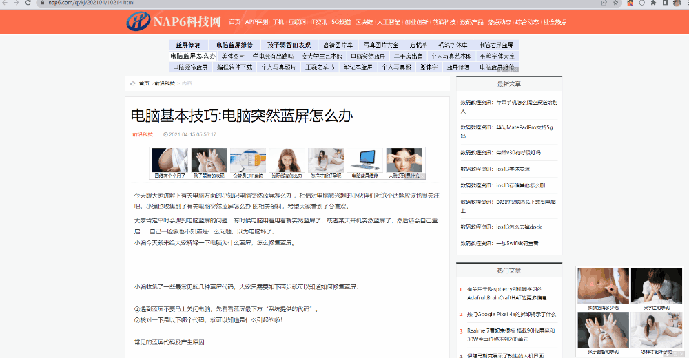Click the 王羲之草书 keyword link
689x358 pixels.
tap(320, 67)
